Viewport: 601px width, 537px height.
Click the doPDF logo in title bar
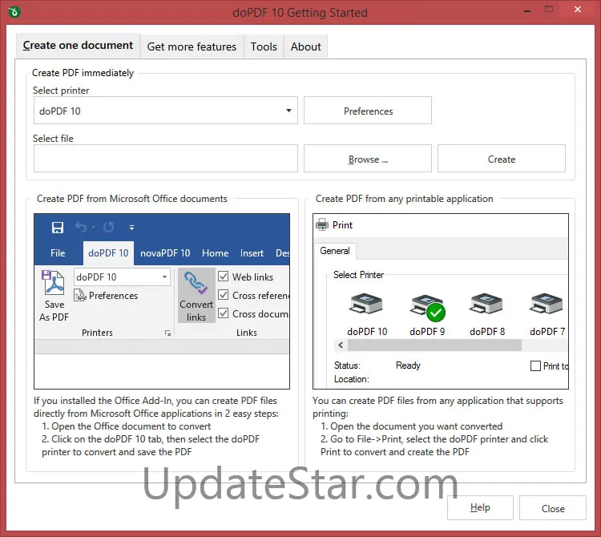tap(14, 12)
